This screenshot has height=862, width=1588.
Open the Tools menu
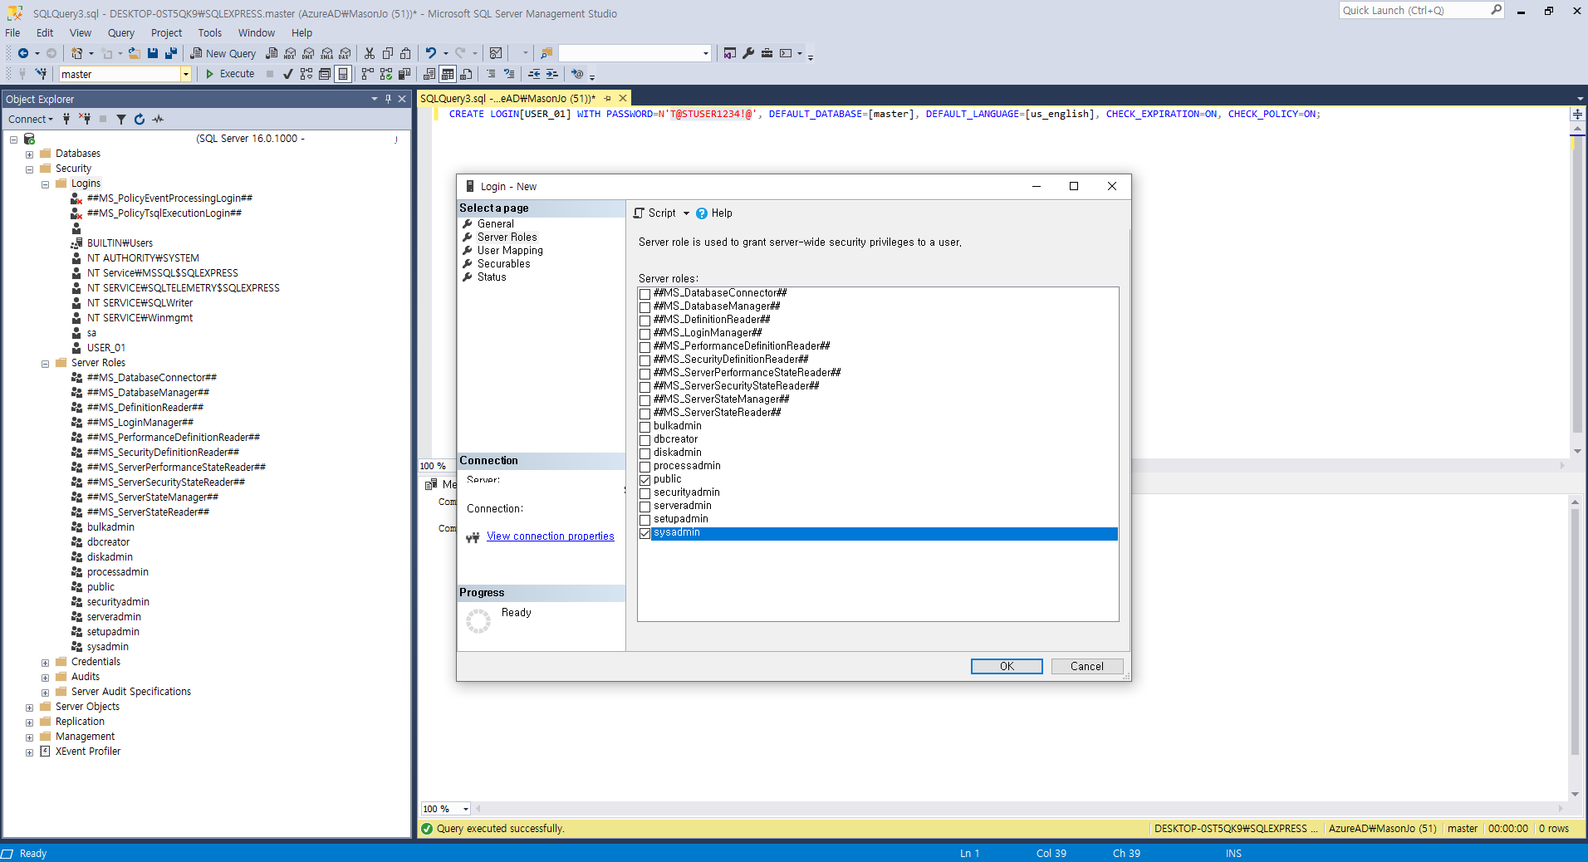tap(209, 33)
